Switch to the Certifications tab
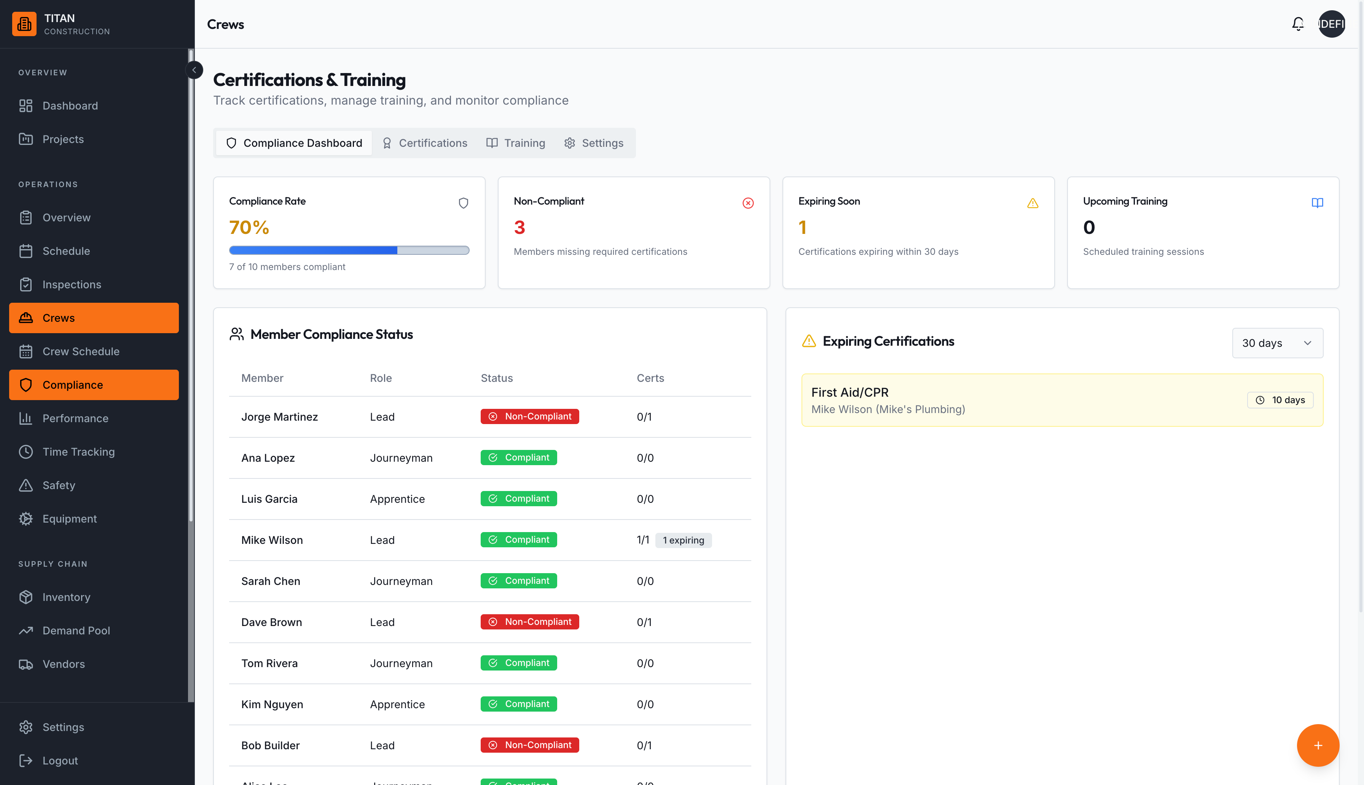Image resolution: width=1364 pixels, height=785 pixels. click(425, 143)
